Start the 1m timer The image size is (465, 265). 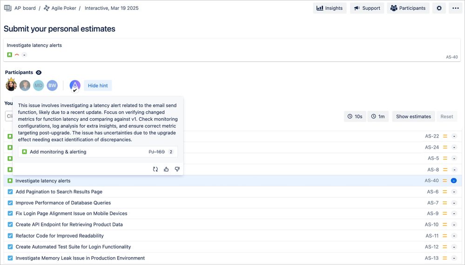pos(378,117)
